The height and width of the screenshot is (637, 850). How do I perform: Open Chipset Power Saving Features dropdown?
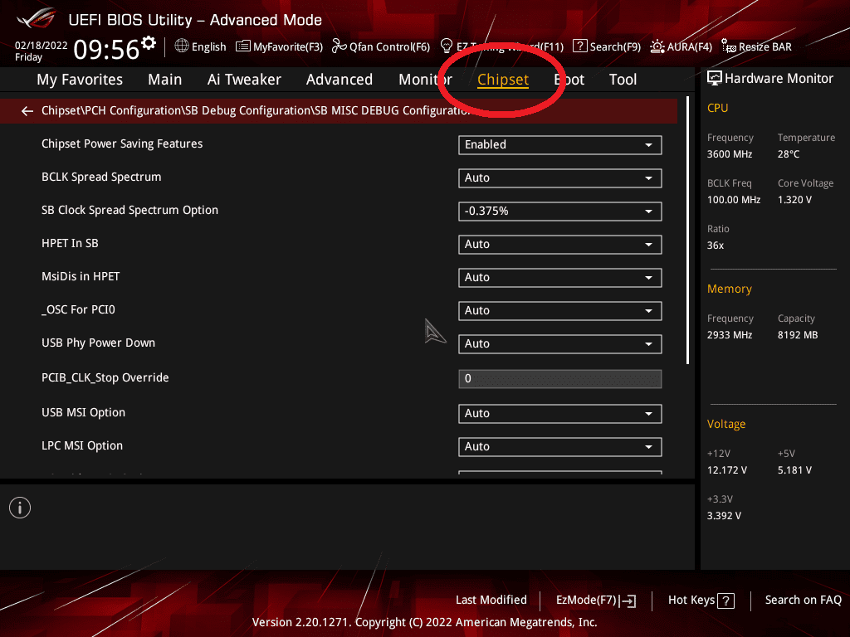560,144
